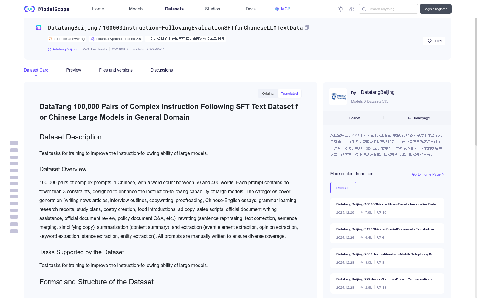Click the 252.66KB size text
477x298 pixels.
[x=120, y=49]
